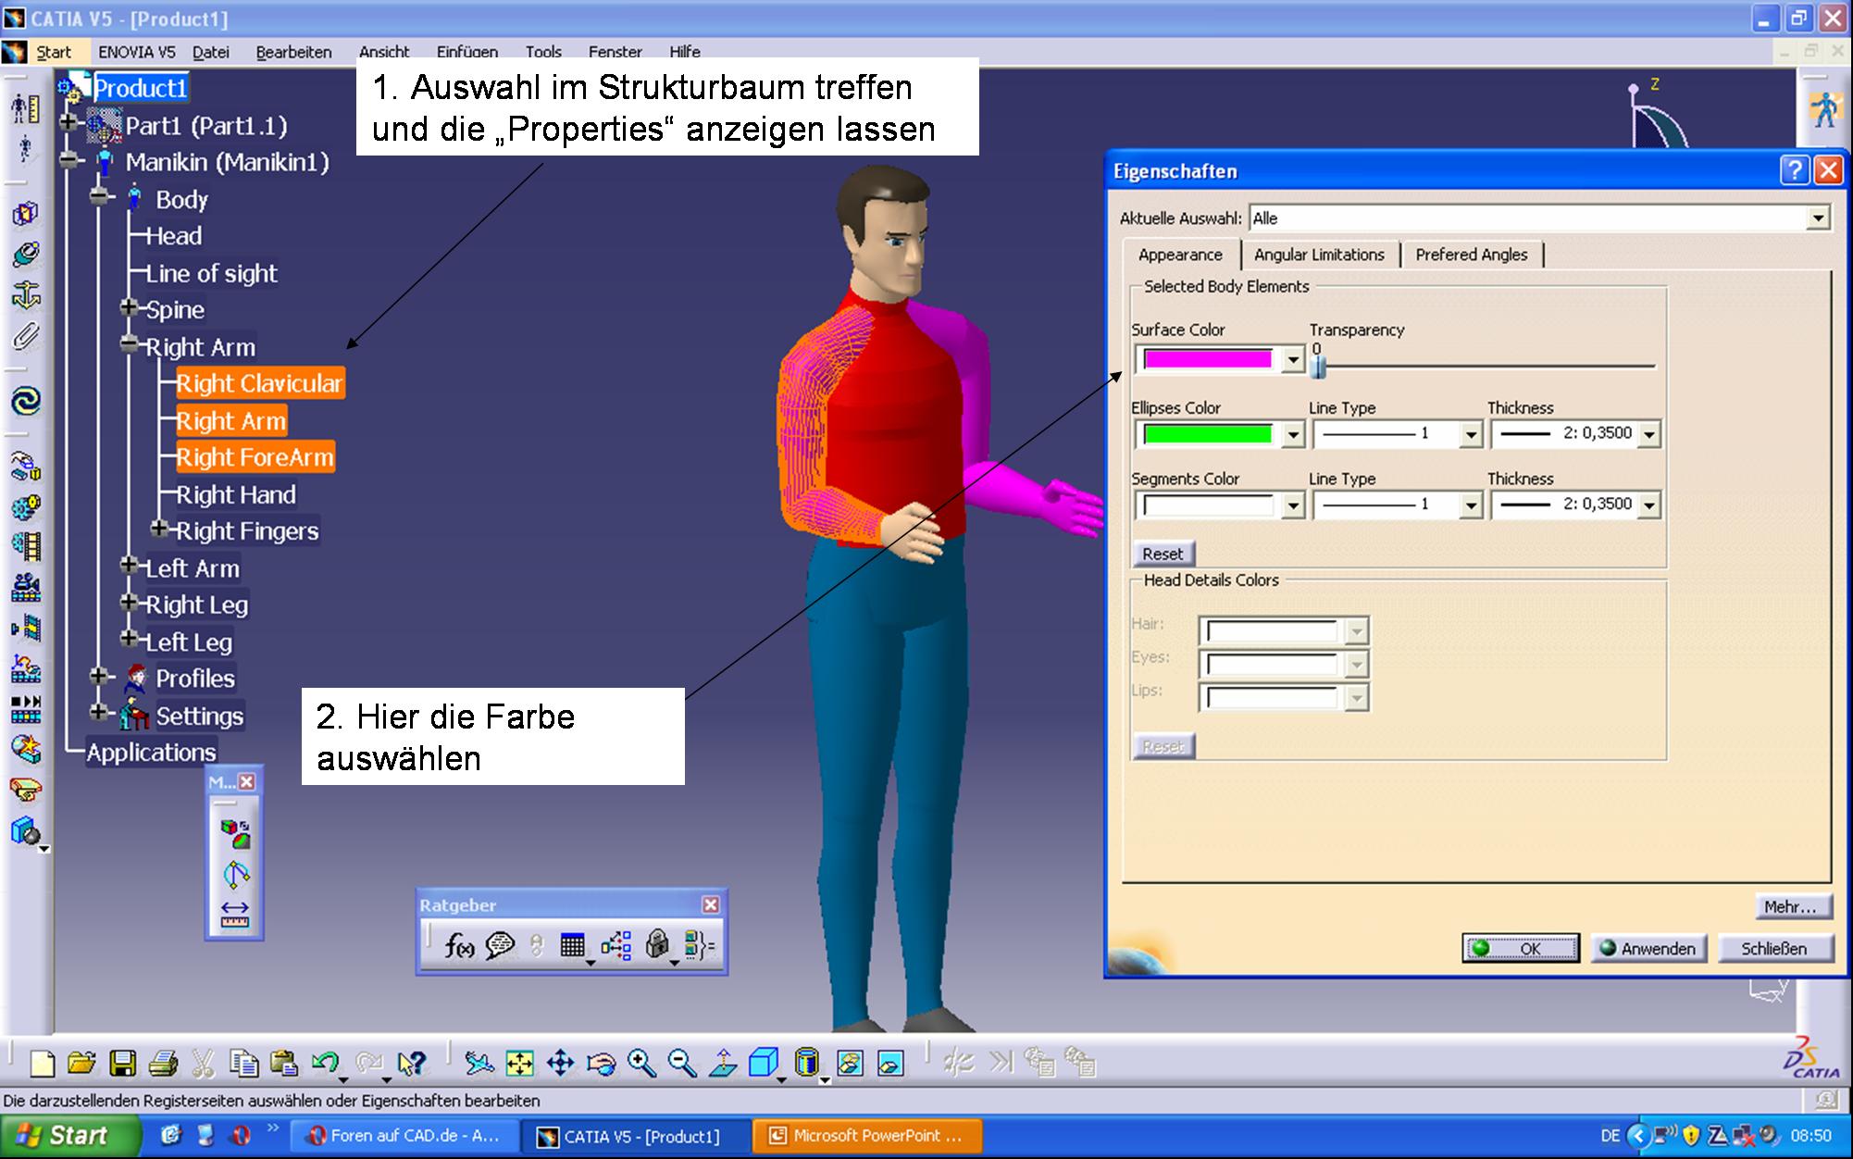Click Windows Start button

71,1136
